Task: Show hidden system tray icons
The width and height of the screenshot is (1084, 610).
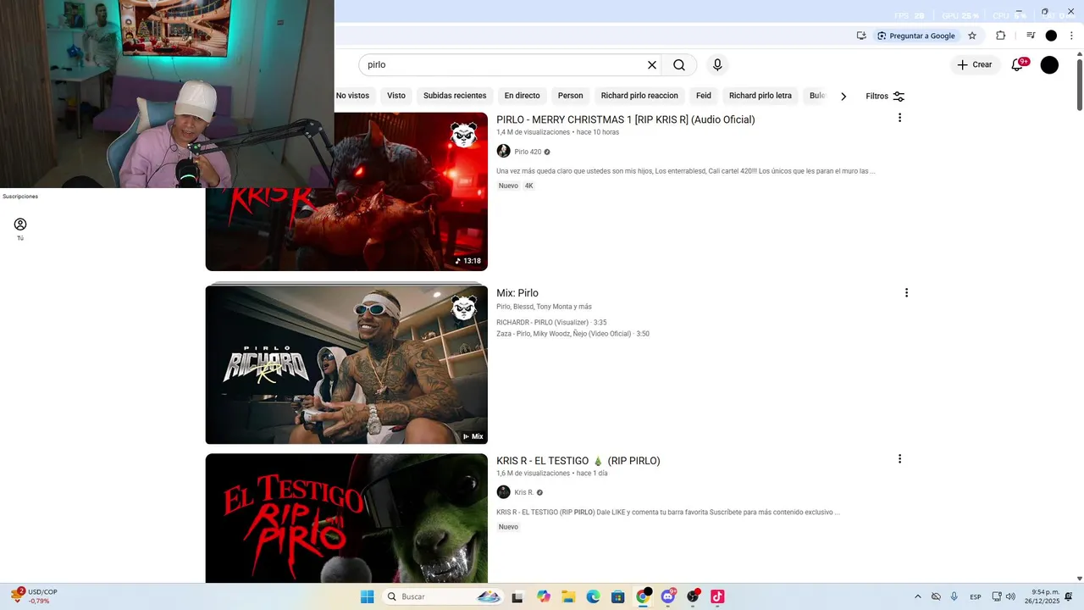Action: 917,596
